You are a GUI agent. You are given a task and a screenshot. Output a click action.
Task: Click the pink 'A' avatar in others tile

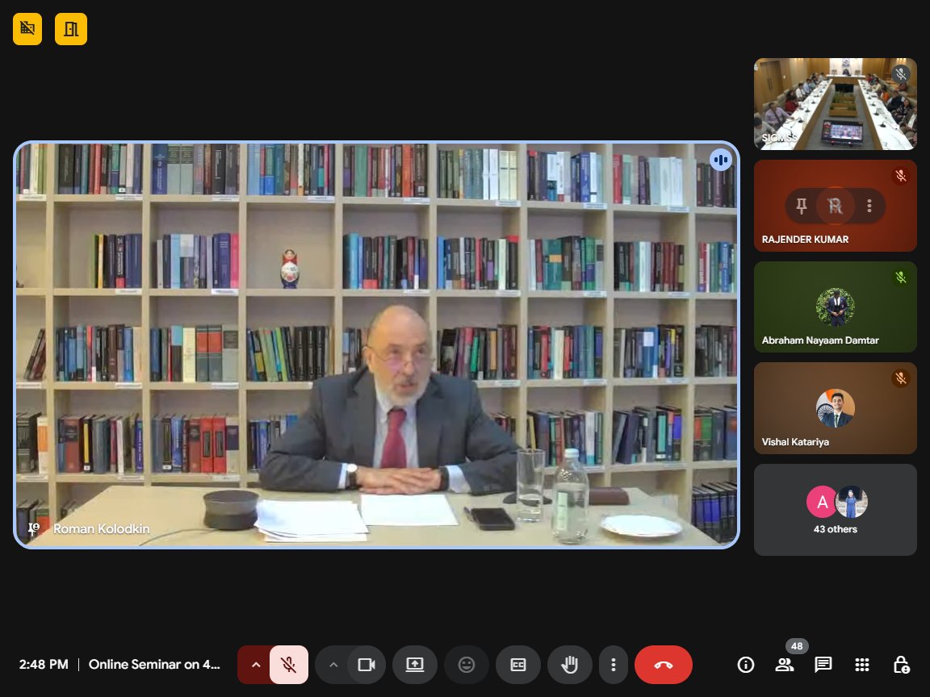822,502
